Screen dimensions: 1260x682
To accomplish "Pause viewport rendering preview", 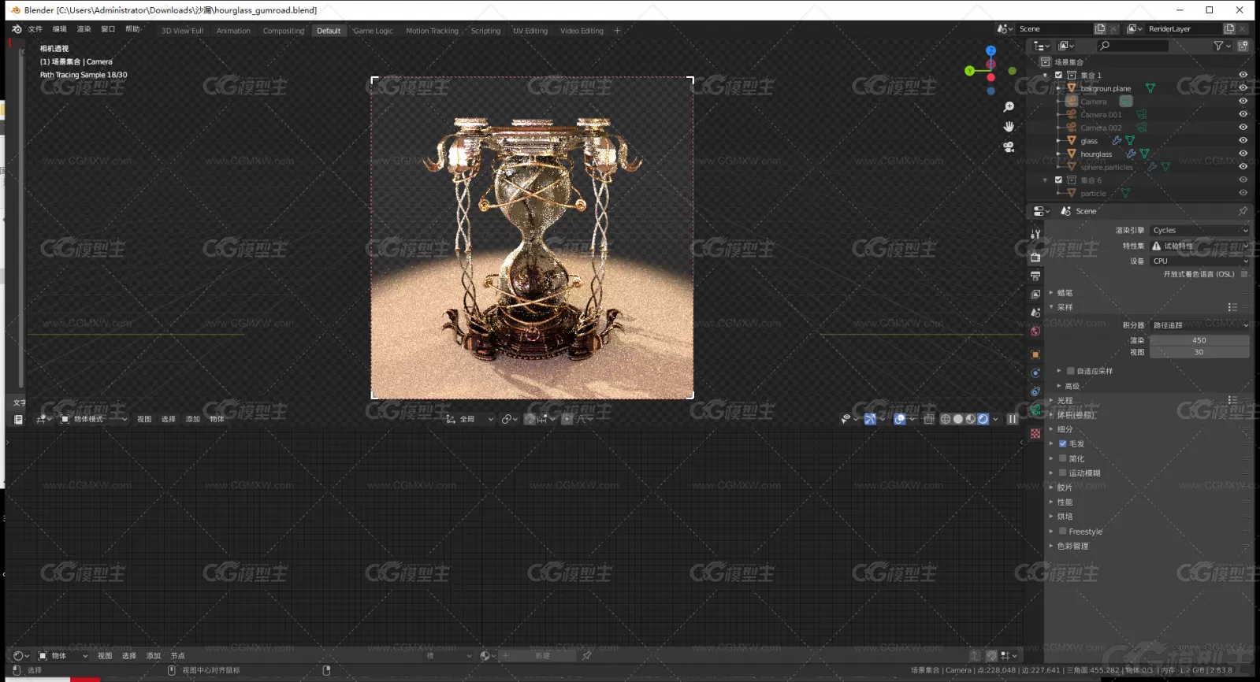I will pos(1013,419).
